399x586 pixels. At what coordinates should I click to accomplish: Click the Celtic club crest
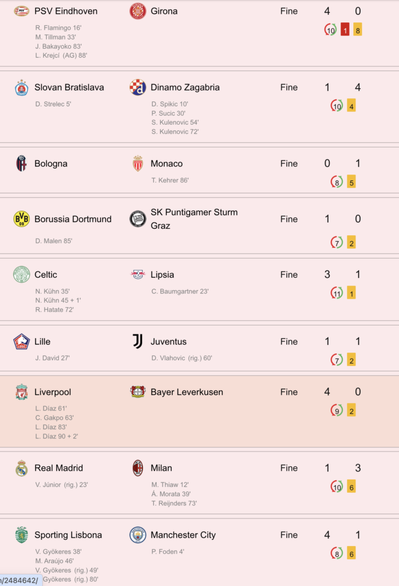pos(21,274)
